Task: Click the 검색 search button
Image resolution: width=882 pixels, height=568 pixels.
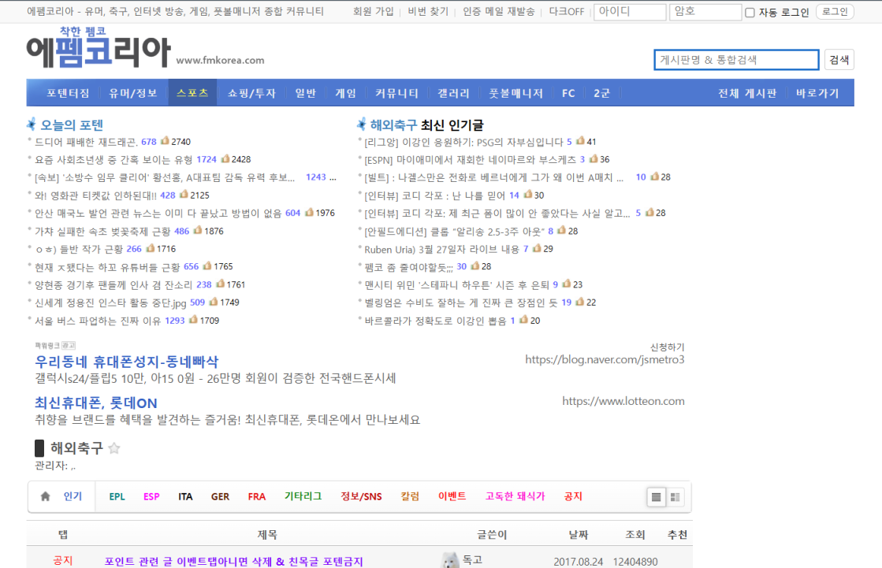Action: (x=839, y=60)
